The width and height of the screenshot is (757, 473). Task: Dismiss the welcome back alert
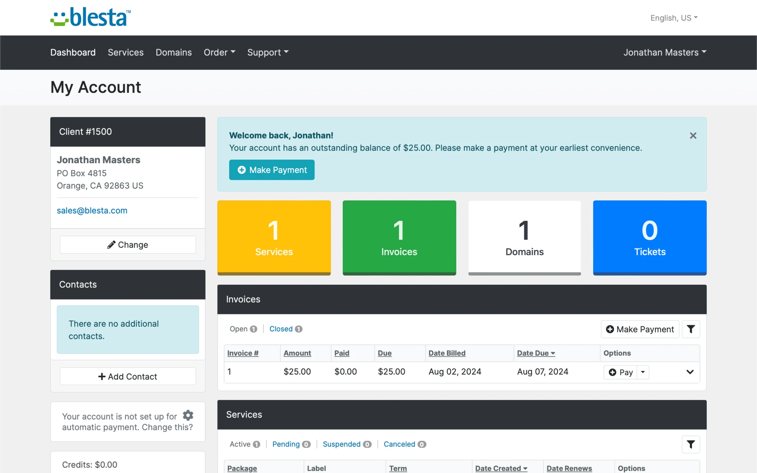click(693, 136)
